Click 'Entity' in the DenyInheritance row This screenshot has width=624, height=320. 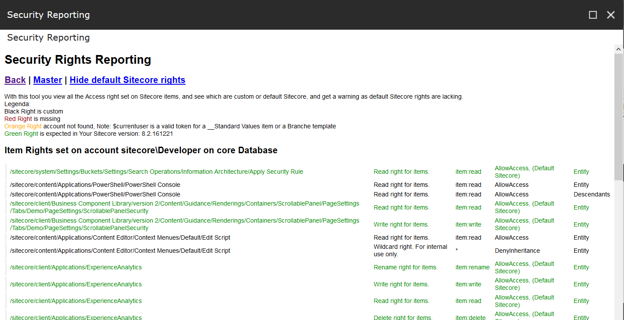pyautogui.click(x=581, y=251)
